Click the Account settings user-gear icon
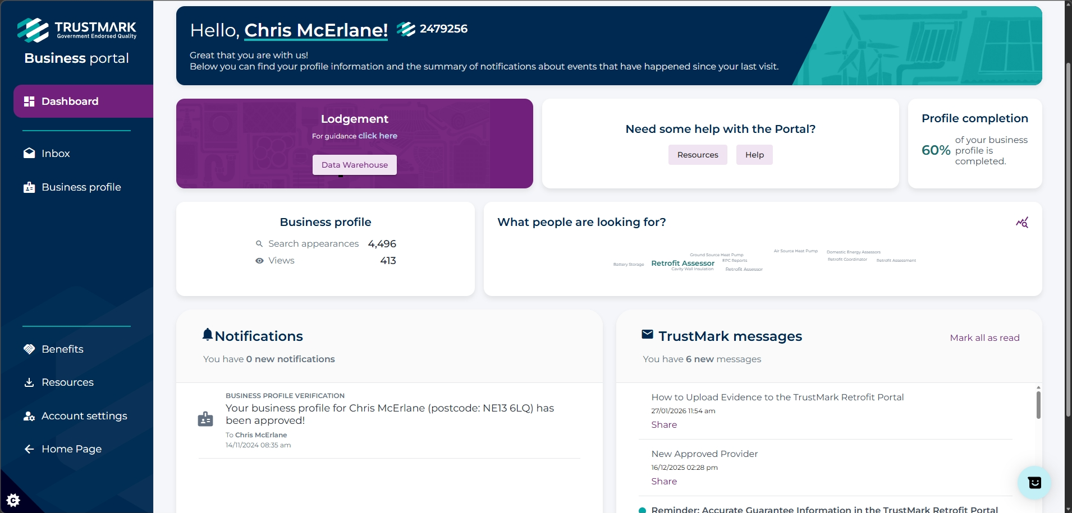The image size is (1072, 513). tap(29, 416)
